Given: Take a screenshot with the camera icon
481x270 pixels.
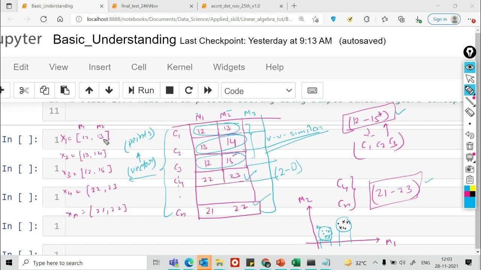Looking at the screenshot, I should click(470, 169).
